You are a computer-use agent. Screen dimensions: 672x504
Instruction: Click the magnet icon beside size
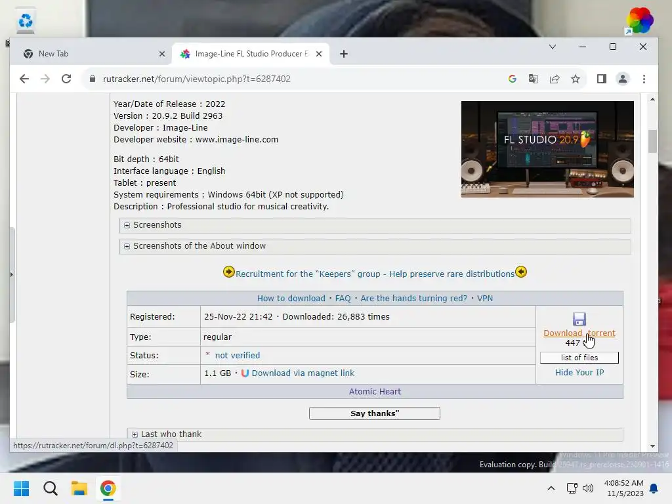point(245,373)
